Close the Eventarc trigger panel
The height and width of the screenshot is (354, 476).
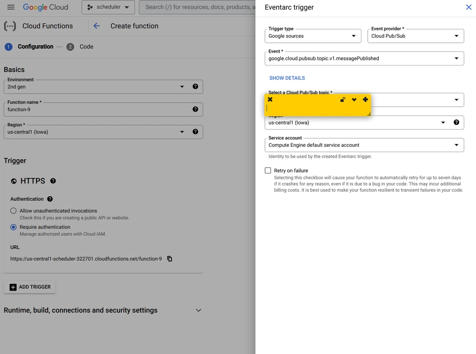(x=468, y=8)
